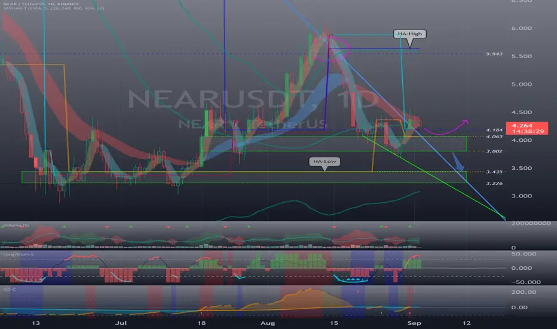557x329 pixels.
Task: Click the Long/Short-S indicator label
Action: tap(19, 255)
